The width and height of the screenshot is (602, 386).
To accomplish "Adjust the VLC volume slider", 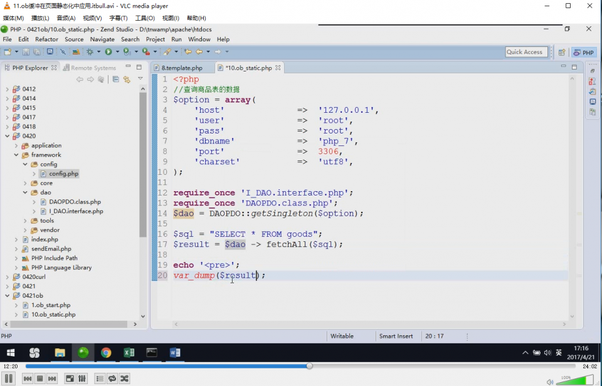I will pos(576,380).
